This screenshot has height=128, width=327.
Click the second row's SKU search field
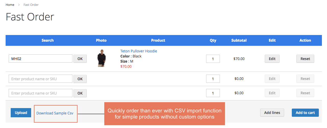point(41,79)
